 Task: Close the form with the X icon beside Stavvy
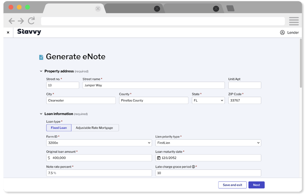(x=8, y=32)
